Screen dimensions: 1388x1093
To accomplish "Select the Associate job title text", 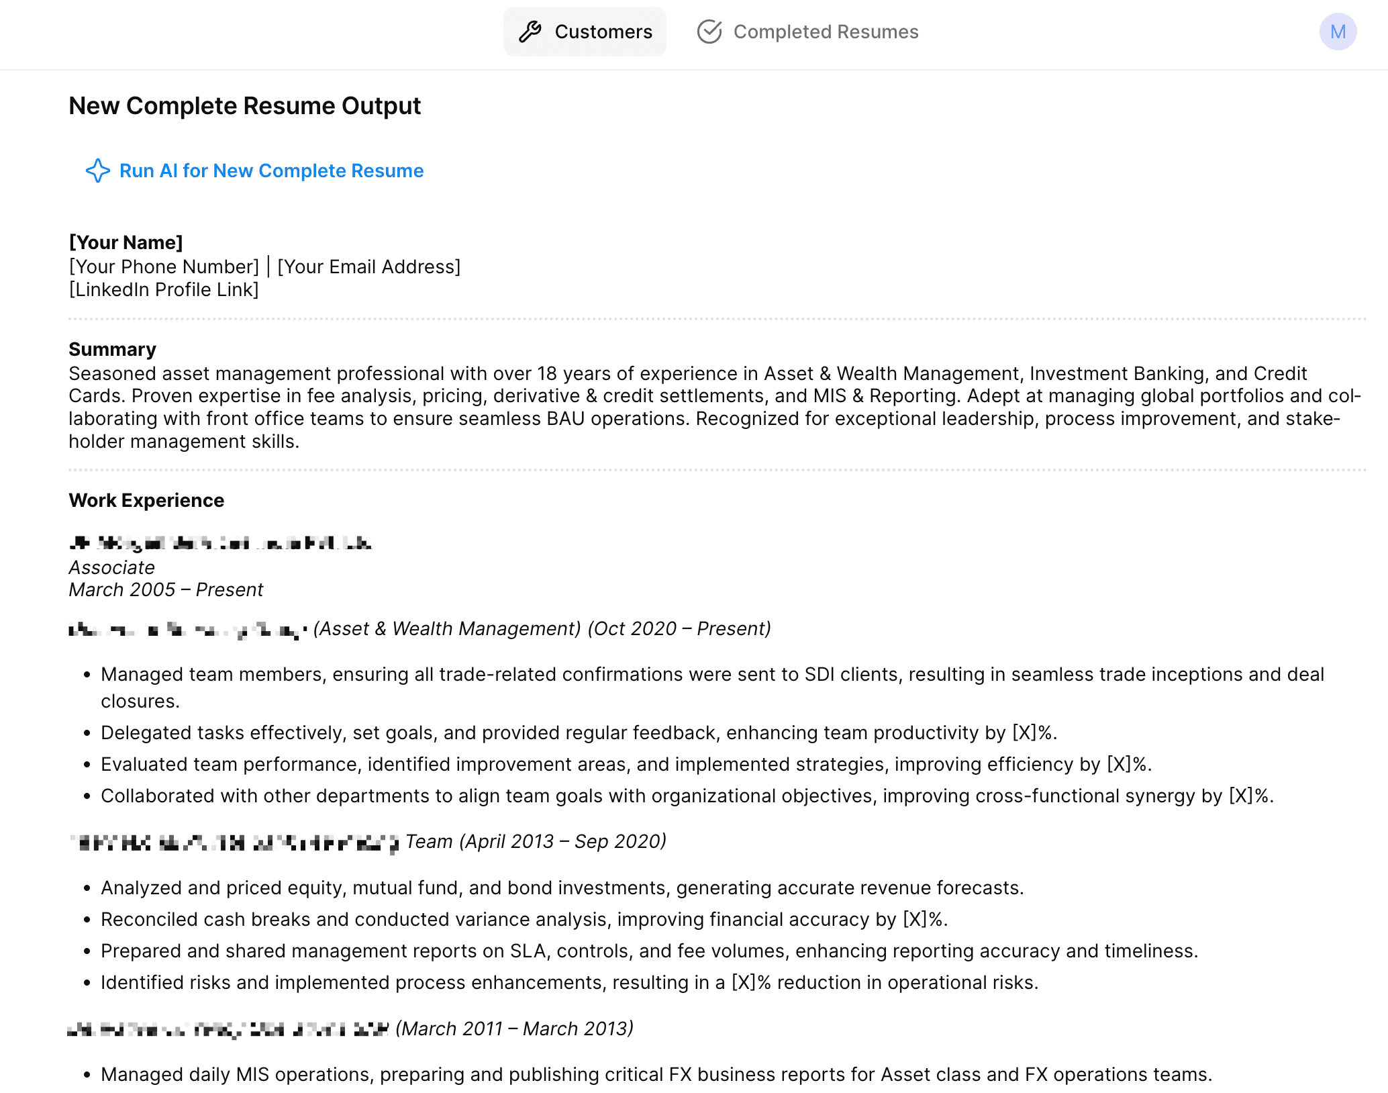I will 111,567.
